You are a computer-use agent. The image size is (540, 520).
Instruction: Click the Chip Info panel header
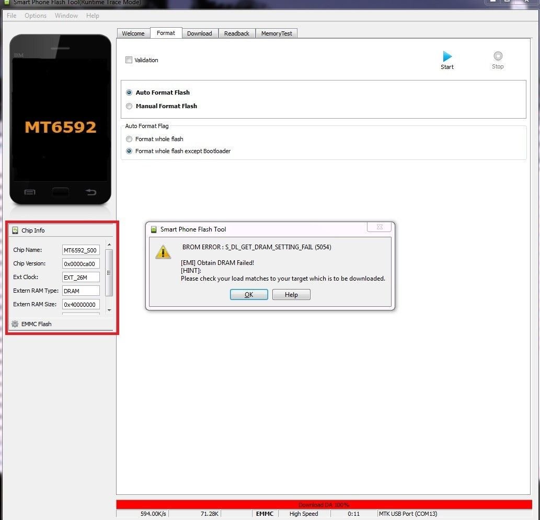coord(61,230)
